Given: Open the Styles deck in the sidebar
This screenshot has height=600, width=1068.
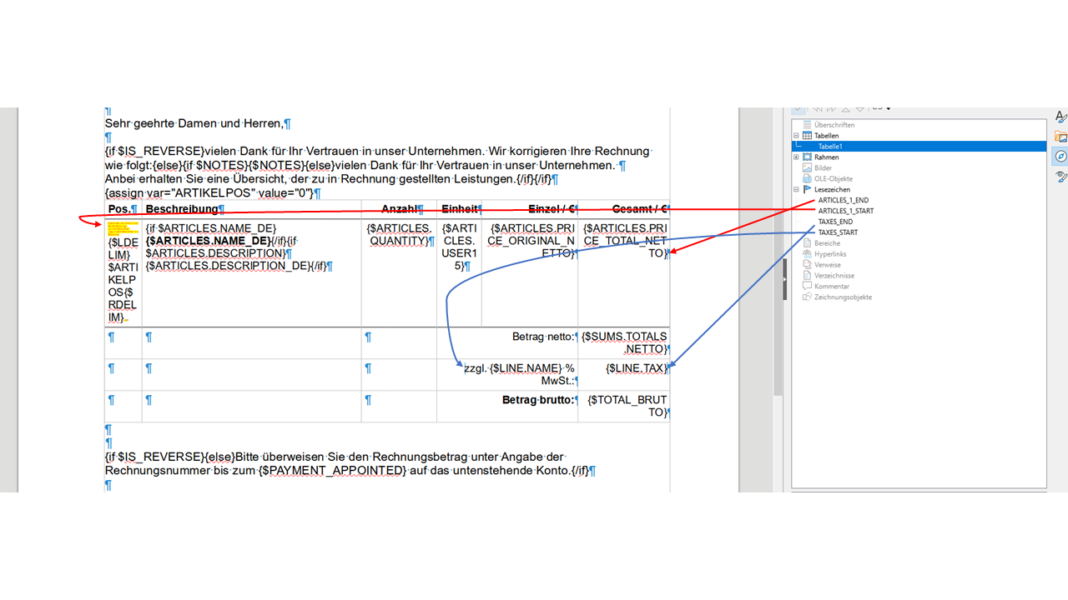Looking at the screenshot, I should [1060, 117].
